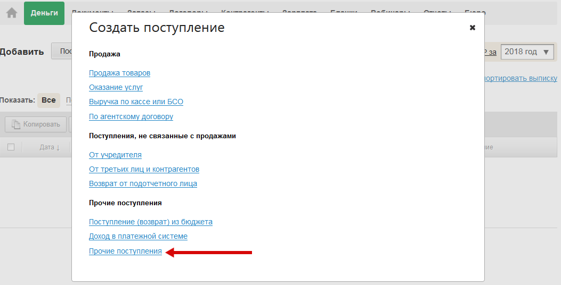Screen dimensions: 561x285
Task: Select От третьих лиц и контрагентов
Action: [144, 169]
